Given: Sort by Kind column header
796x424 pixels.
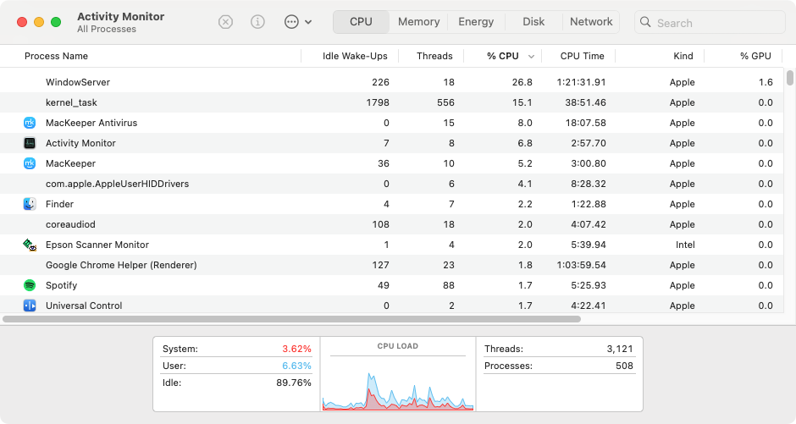Looking at the screenshot, I should pyautogui.click(x=683, y=56).
